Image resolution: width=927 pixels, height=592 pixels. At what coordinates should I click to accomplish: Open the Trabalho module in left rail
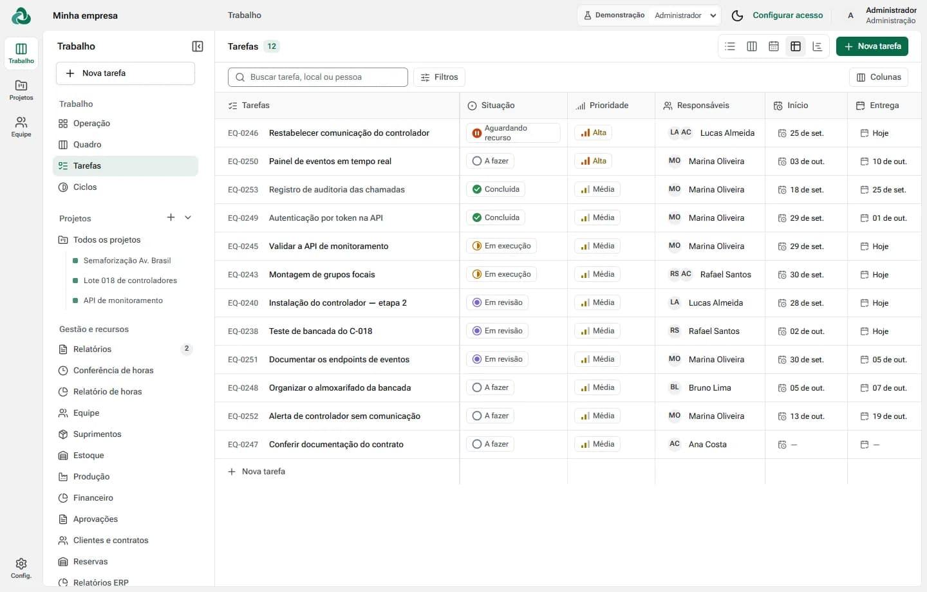click(x=21, y=53)
